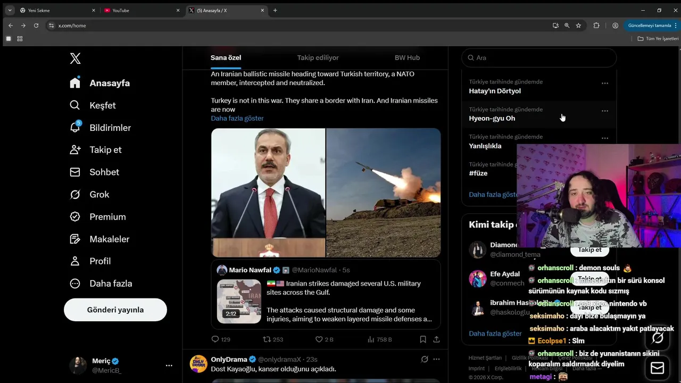Share the missile post
This screenshot has height=383, width=681.
click(437, 339)
